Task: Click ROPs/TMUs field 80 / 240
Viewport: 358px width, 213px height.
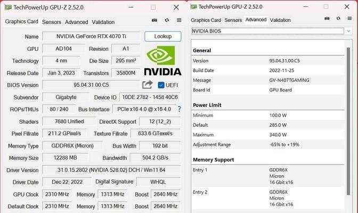Action: pos(59,109)
